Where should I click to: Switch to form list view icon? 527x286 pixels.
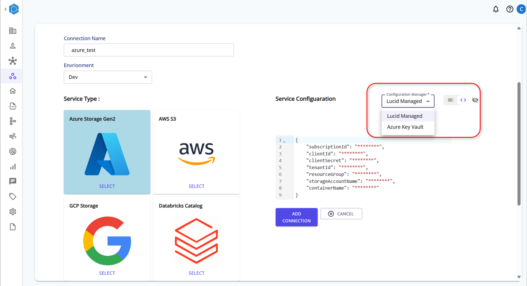point(451,100)
